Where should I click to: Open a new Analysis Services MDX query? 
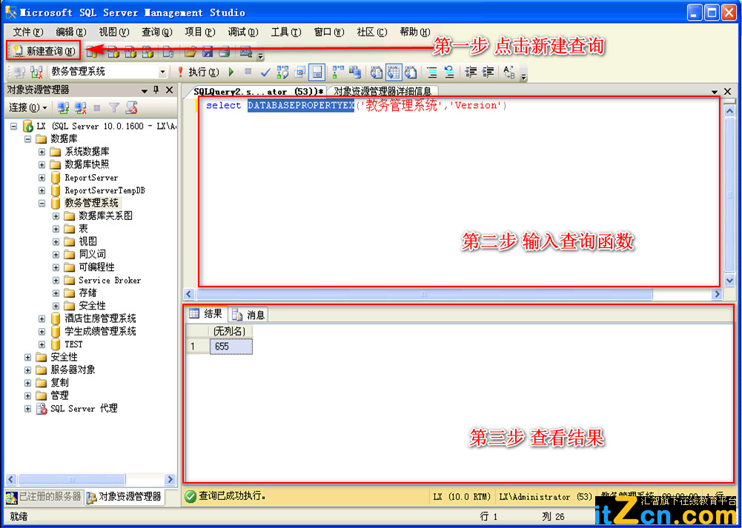tap(114, 52)
